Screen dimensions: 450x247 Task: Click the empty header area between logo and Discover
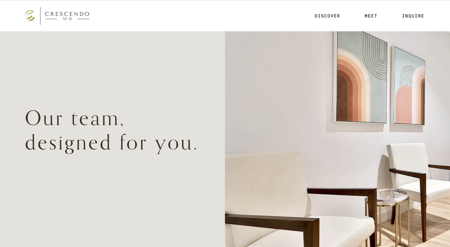click(201, 16)
